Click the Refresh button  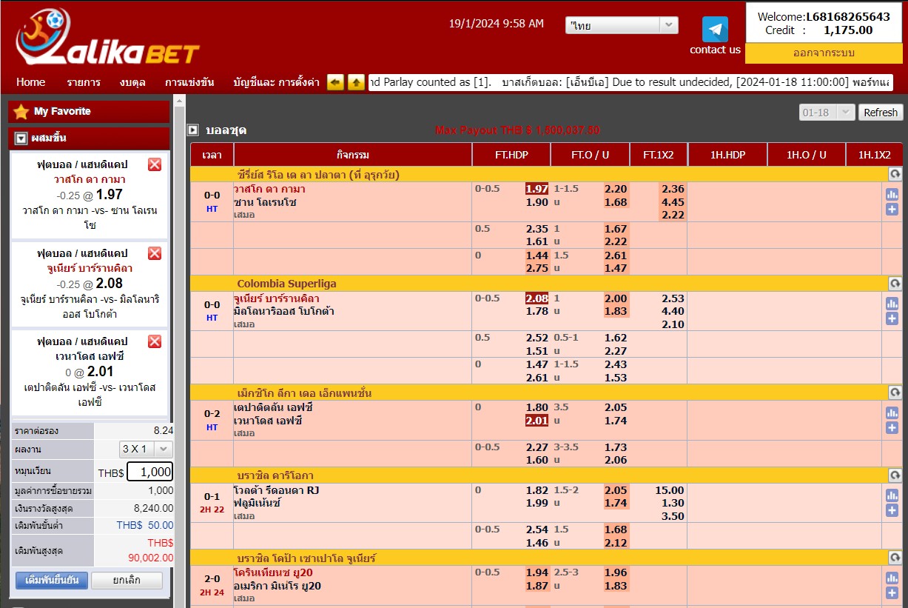pos(880,113)
